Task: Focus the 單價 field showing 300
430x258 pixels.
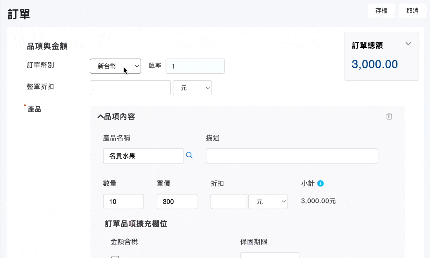Action: pyautogui.click(x=177, y=202)
